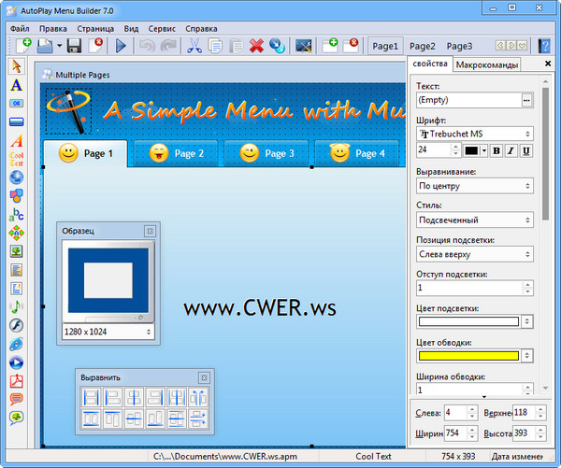Switch to the Макрокоманды tab
Screen dimensions: 561x468
486,65
